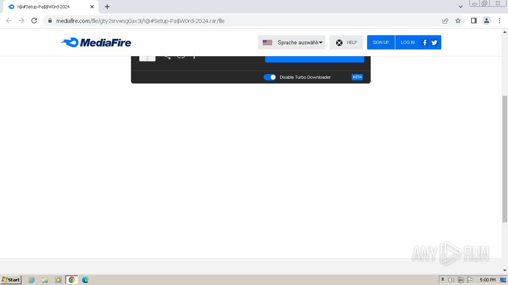Viewport: 508px width, 285px height.
Task: Open the Sprache auswählen language dropdown
Action: click(292, 42)
